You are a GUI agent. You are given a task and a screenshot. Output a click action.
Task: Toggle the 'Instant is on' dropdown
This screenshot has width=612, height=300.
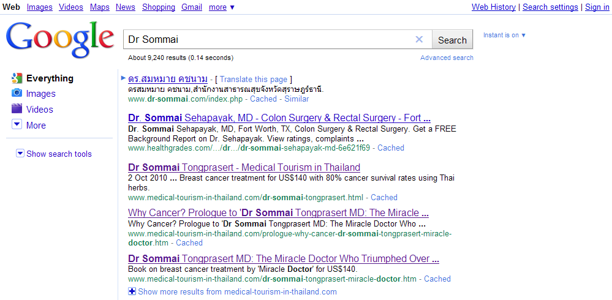[x=504, y=36]
